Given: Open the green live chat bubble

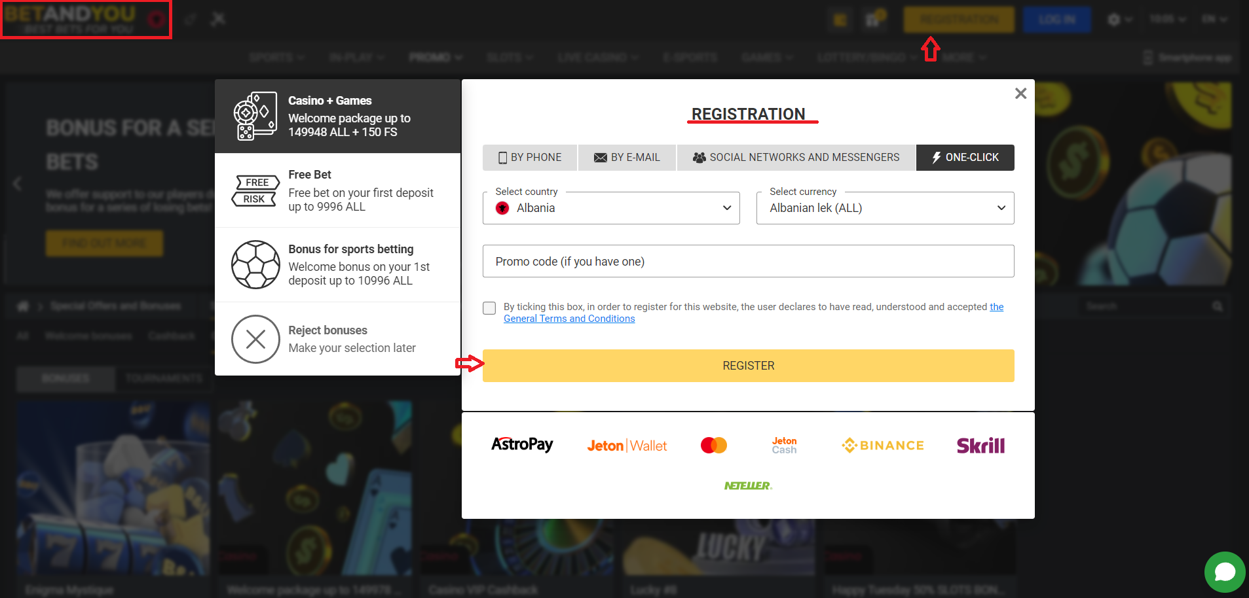Looking at the screenshot, I should [x=1225, y=572].
